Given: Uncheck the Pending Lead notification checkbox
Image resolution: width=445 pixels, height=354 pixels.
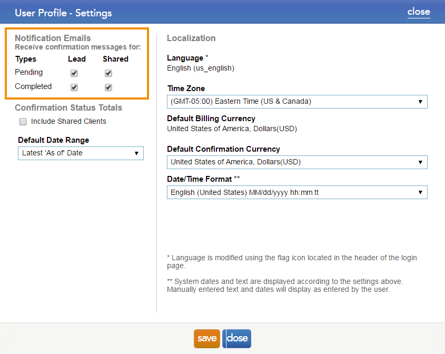Looking at the screenshot, I should coord(74,73).
